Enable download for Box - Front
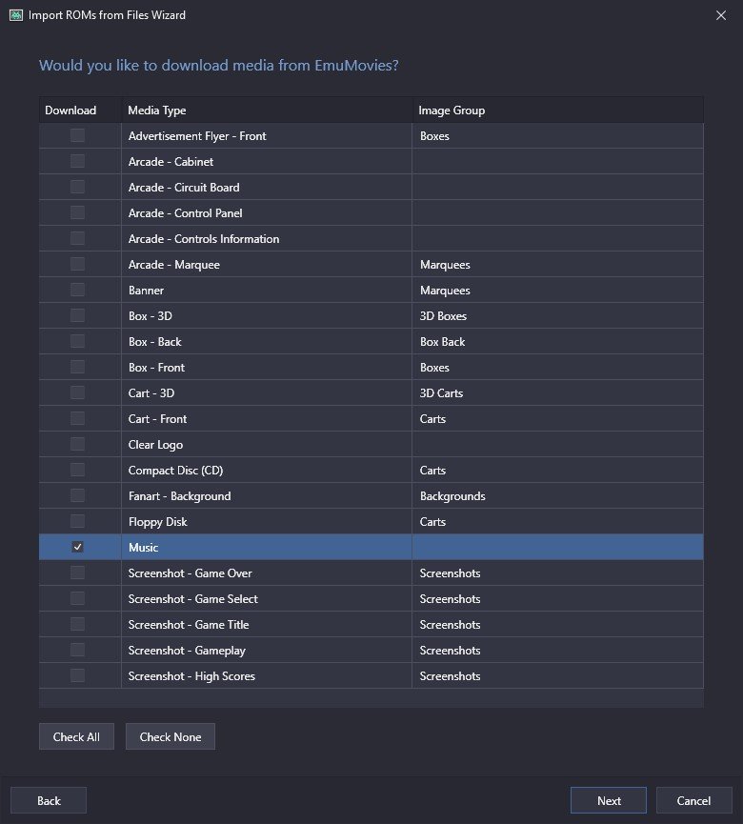The width and height of the screenshot is (743, 824). [77, 367]
